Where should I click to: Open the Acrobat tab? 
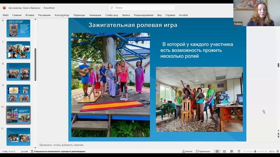point(183,15)
